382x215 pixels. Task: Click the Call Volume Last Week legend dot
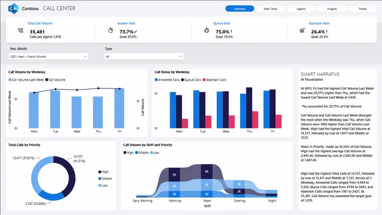coord(10,79)
